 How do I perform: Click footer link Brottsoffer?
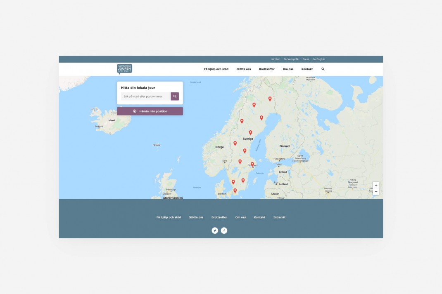pyautogui.click(x=219, y=217)
